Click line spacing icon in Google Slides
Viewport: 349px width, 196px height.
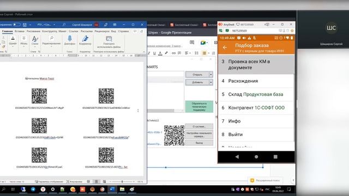tap(196, 53)
